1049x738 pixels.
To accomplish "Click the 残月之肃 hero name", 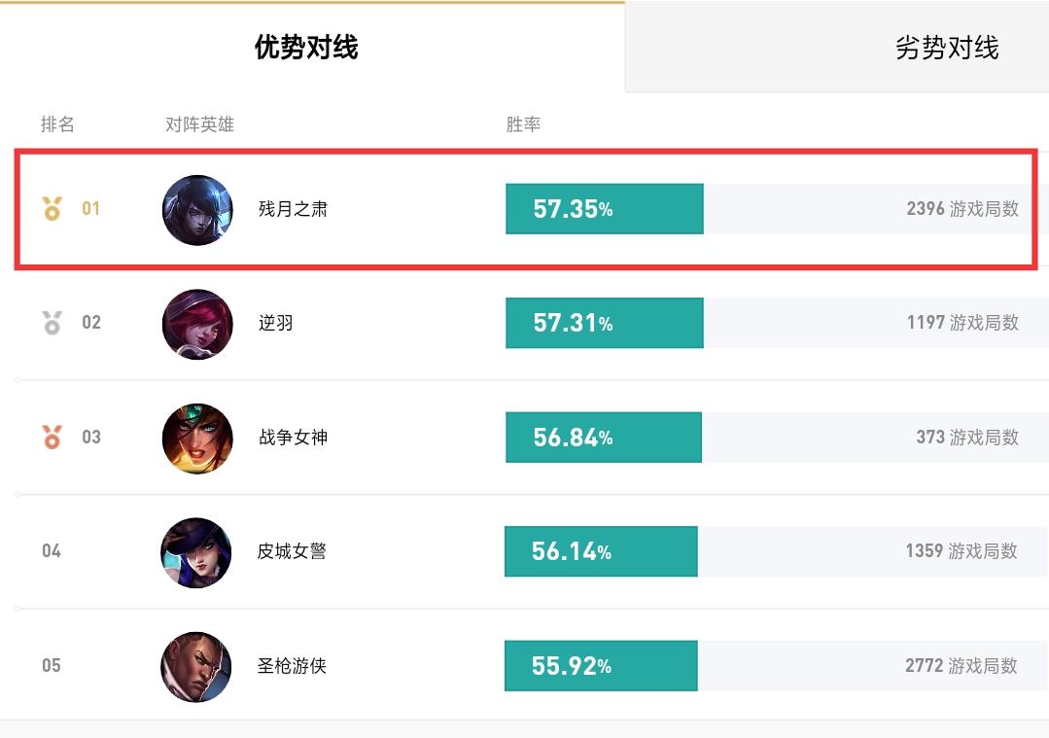I will coord(293,209).
